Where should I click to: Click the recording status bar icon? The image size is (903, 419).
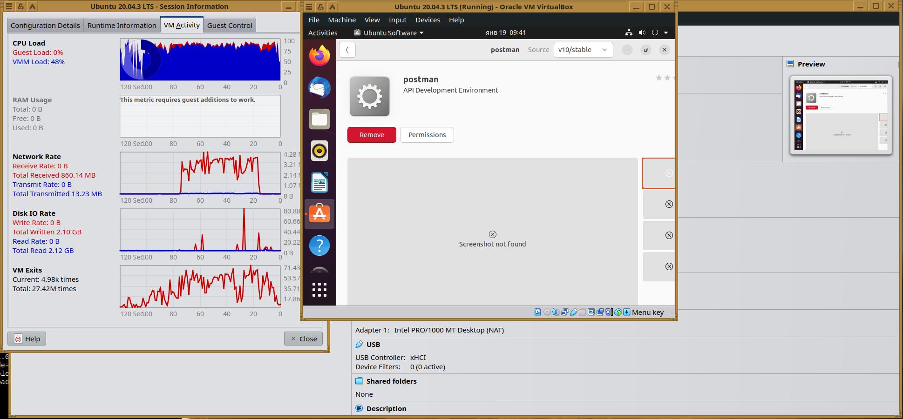600,312
